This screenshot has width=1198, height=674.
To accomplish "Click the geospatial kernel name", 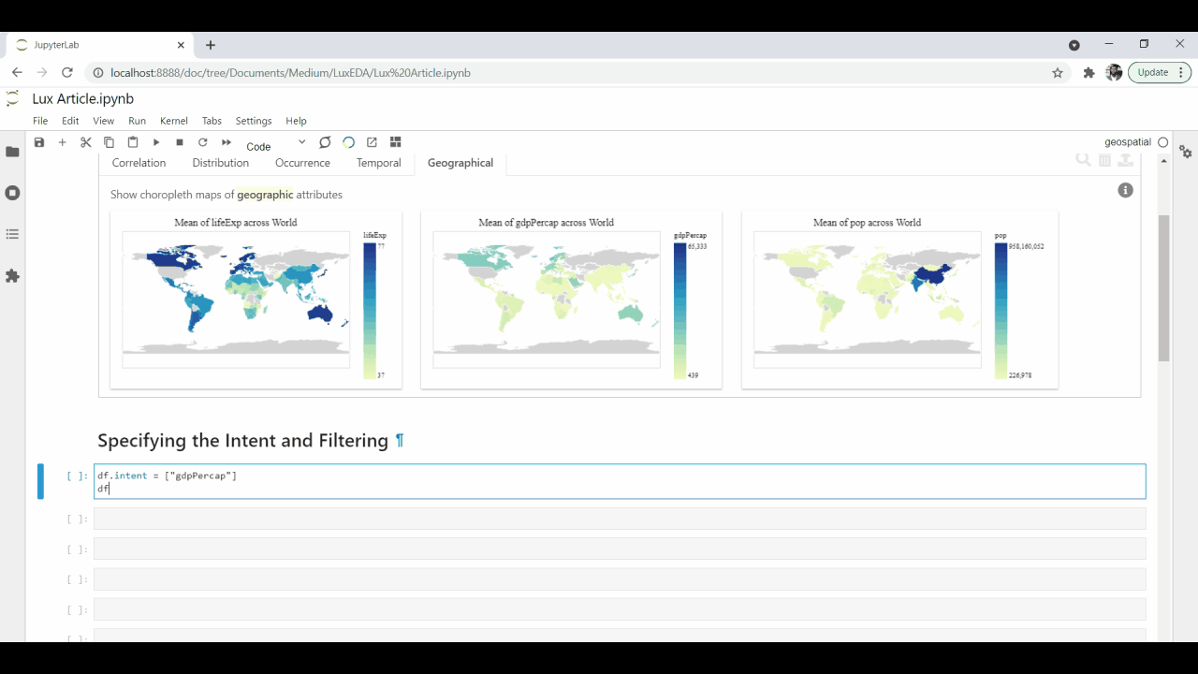I will [1128, 142].
